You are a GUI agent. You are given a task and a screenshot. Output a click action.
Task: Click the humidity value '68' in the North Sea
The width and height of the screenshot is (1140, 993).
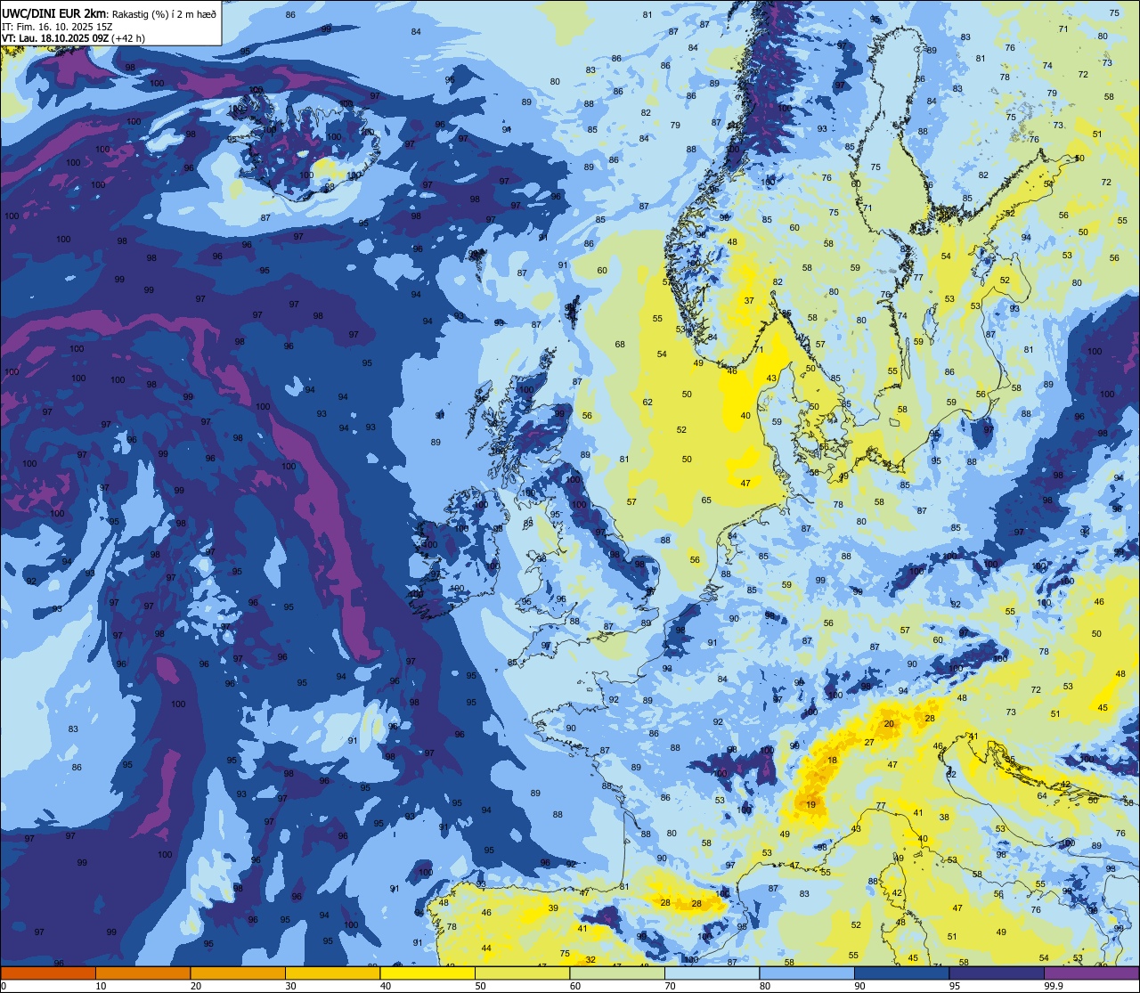click(620, 345)
